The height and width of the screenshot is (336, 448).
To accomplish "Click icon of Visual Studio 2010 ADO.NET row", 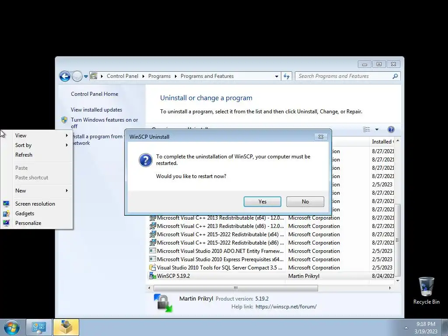I will click(153, 251).
